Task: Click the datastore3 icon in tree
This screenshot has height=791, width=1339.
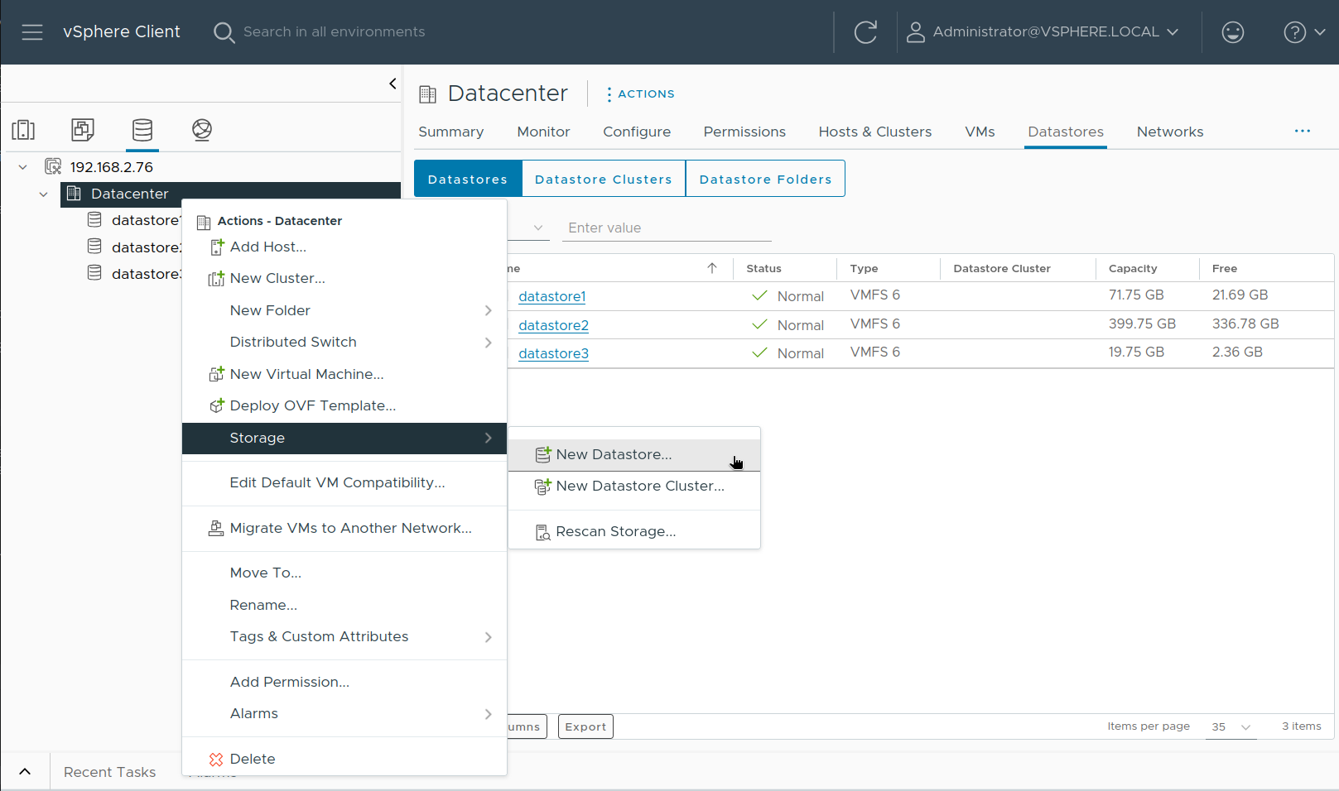Action: (95, 273)
